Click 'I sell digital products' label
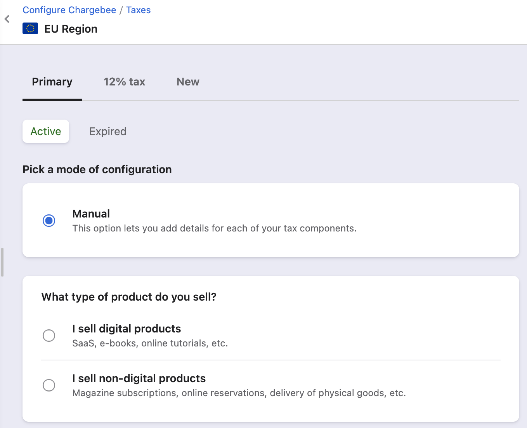This screenshot has height=428, width=527. [x=127, y=329]
